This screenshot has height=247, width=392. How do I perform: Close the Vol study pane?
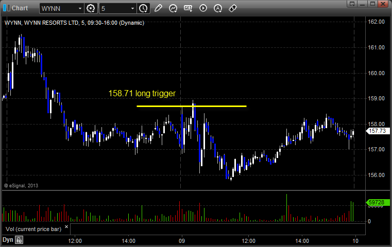click(x=66, y=227)
